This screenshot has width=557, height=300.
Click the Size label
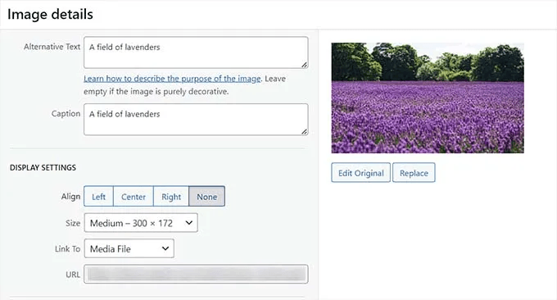point(73,223)
